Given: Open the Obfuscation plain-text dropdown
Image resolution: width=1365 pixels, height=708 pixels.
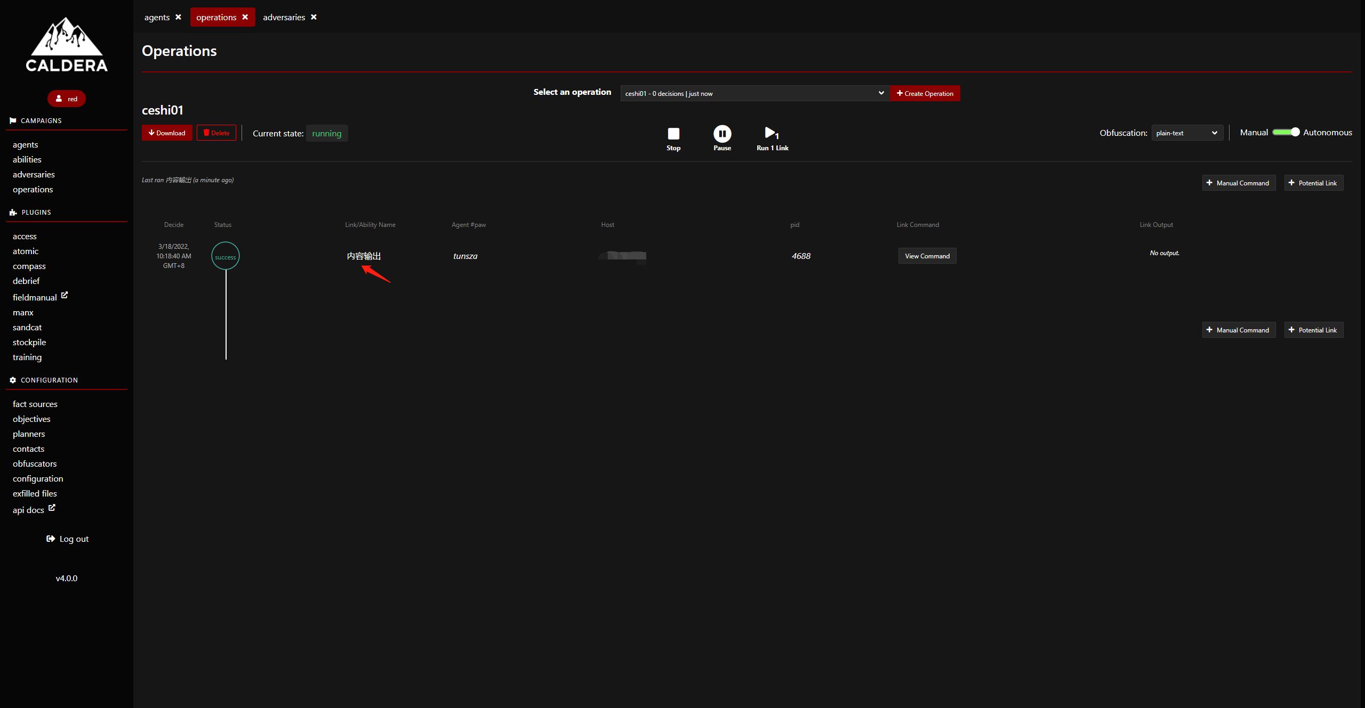Looking at the screenshot, I should coord(1187,133).
